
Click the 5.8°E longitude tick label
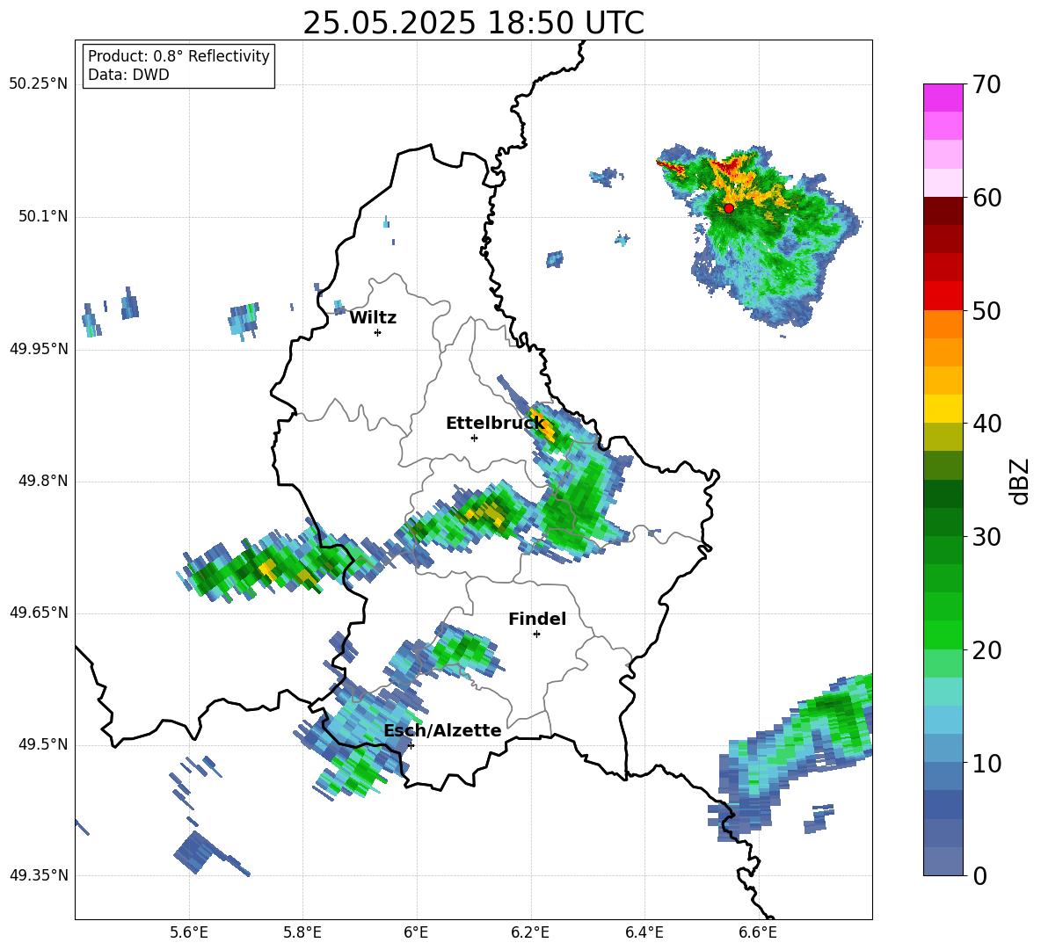(x=302, y=932)
